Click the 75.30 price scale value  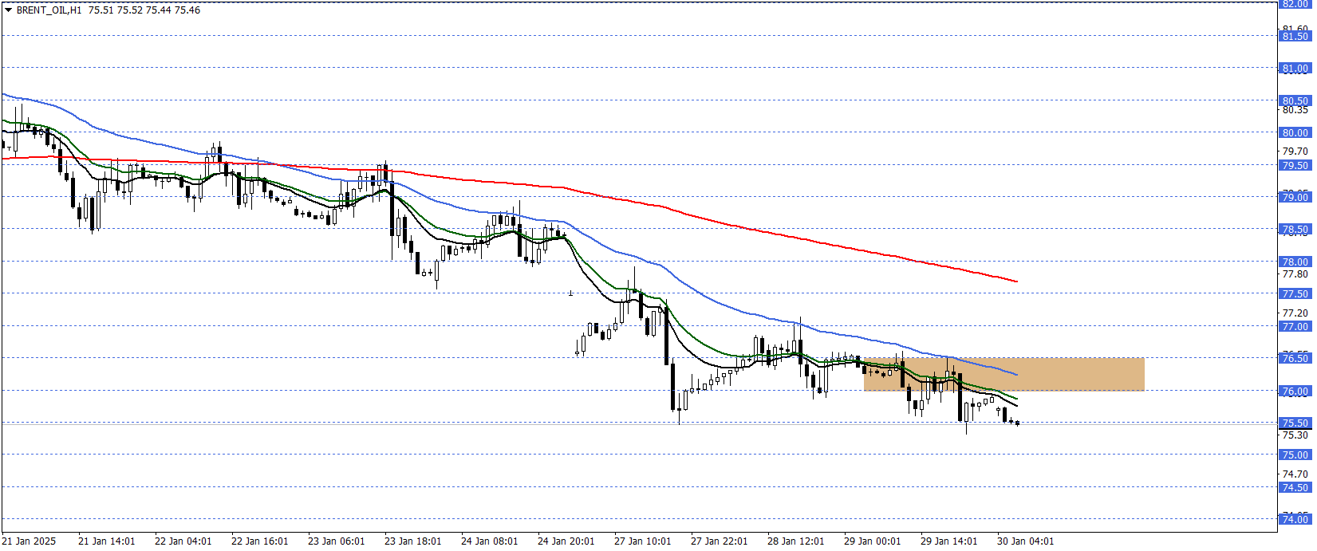1295,435
